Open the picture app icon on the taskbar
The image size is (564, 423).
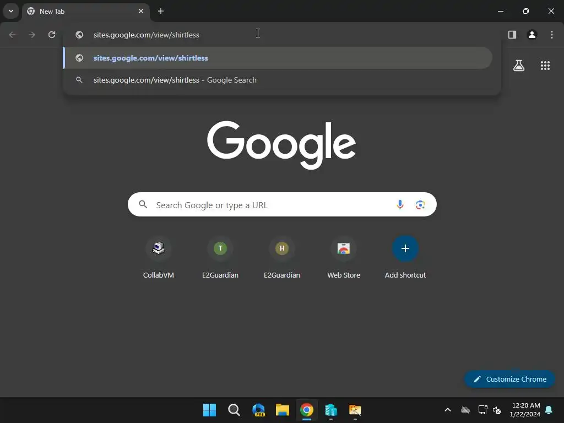355,410
